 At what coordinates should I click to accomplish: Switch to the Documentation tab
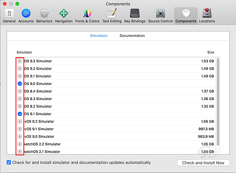tap(132, 36)
